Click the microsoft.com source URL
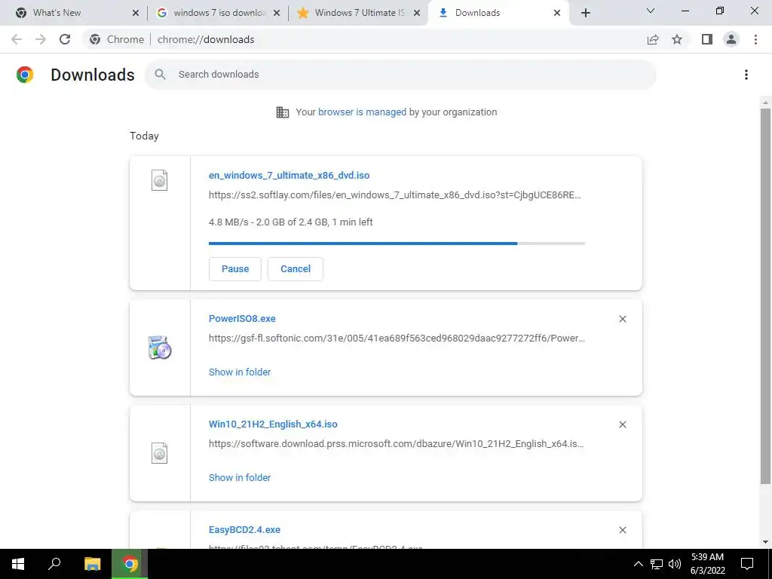The width and height of the screenshot is (772, 579). coord(397,443)
